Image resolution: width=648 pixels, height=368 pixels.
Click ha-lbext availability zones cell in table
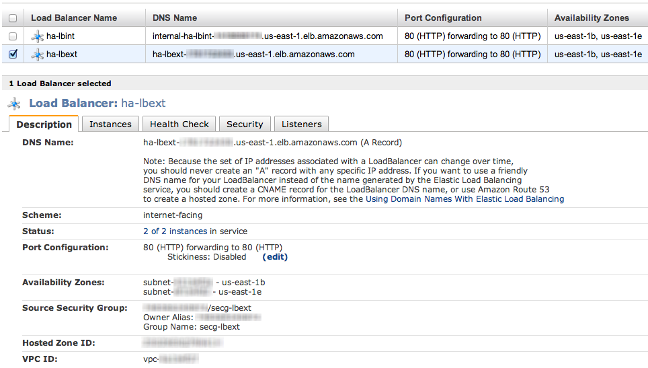point(598,54)
